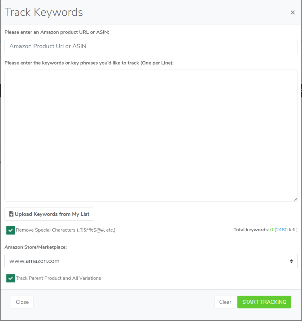Click the Remove Special Characters label text
This screenshot has height=321, width=302.
pos(65,230)
